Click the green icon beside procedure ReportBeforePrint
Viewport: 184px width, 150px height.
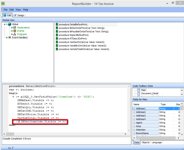(57, 35)
